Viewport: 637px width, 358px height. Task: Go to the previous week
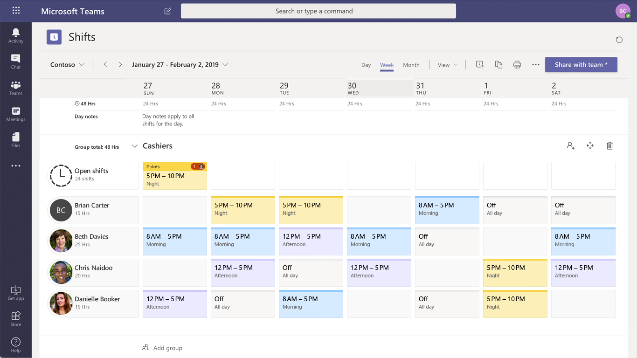[x=105, y=65]
